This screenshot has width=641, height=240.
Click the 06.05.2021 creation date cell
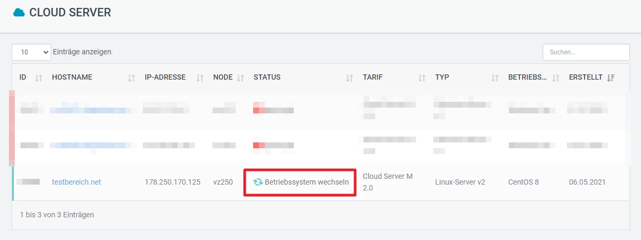click(x=587, y=182)
